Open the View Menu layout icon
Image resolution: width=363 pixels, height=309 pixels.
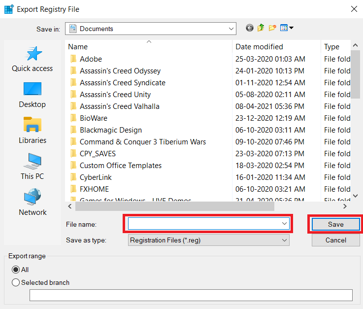click(286, 29)
